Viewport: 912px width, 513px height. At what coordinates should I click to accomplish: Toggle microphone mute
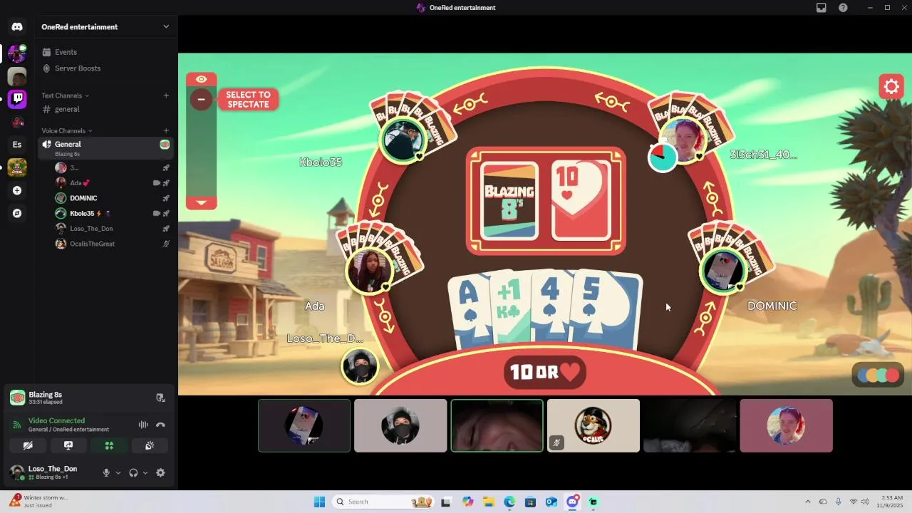(x=107, y=472)
